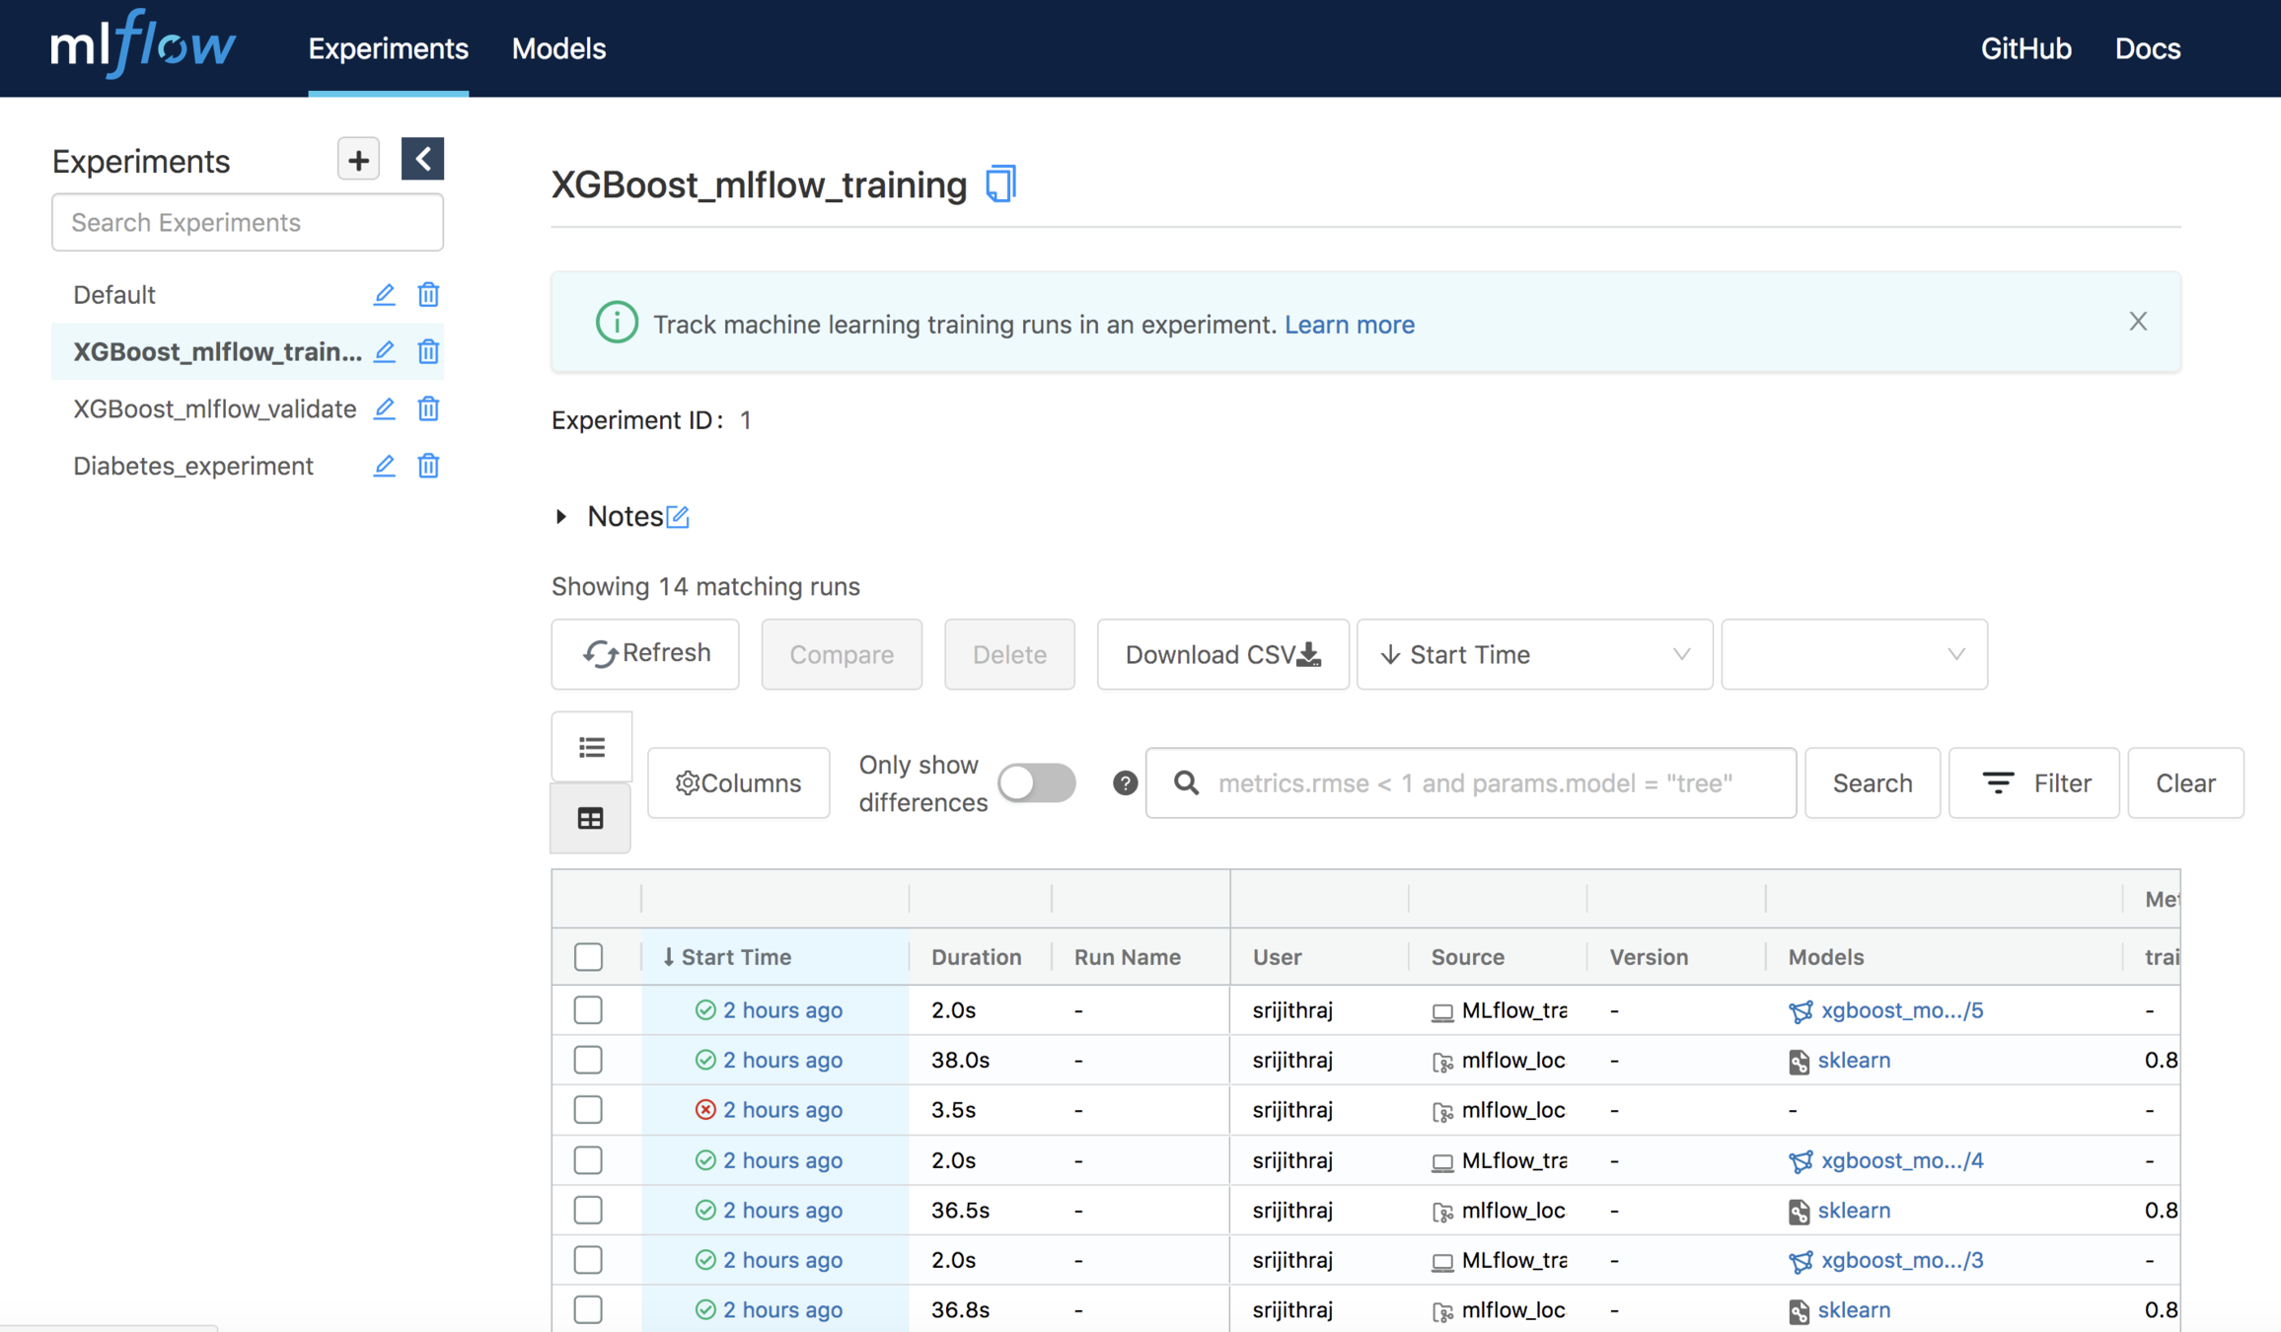Collapse the Experiments sidebar with arrow icon
The image size is (2281, 1332).
tap(422, 159)
